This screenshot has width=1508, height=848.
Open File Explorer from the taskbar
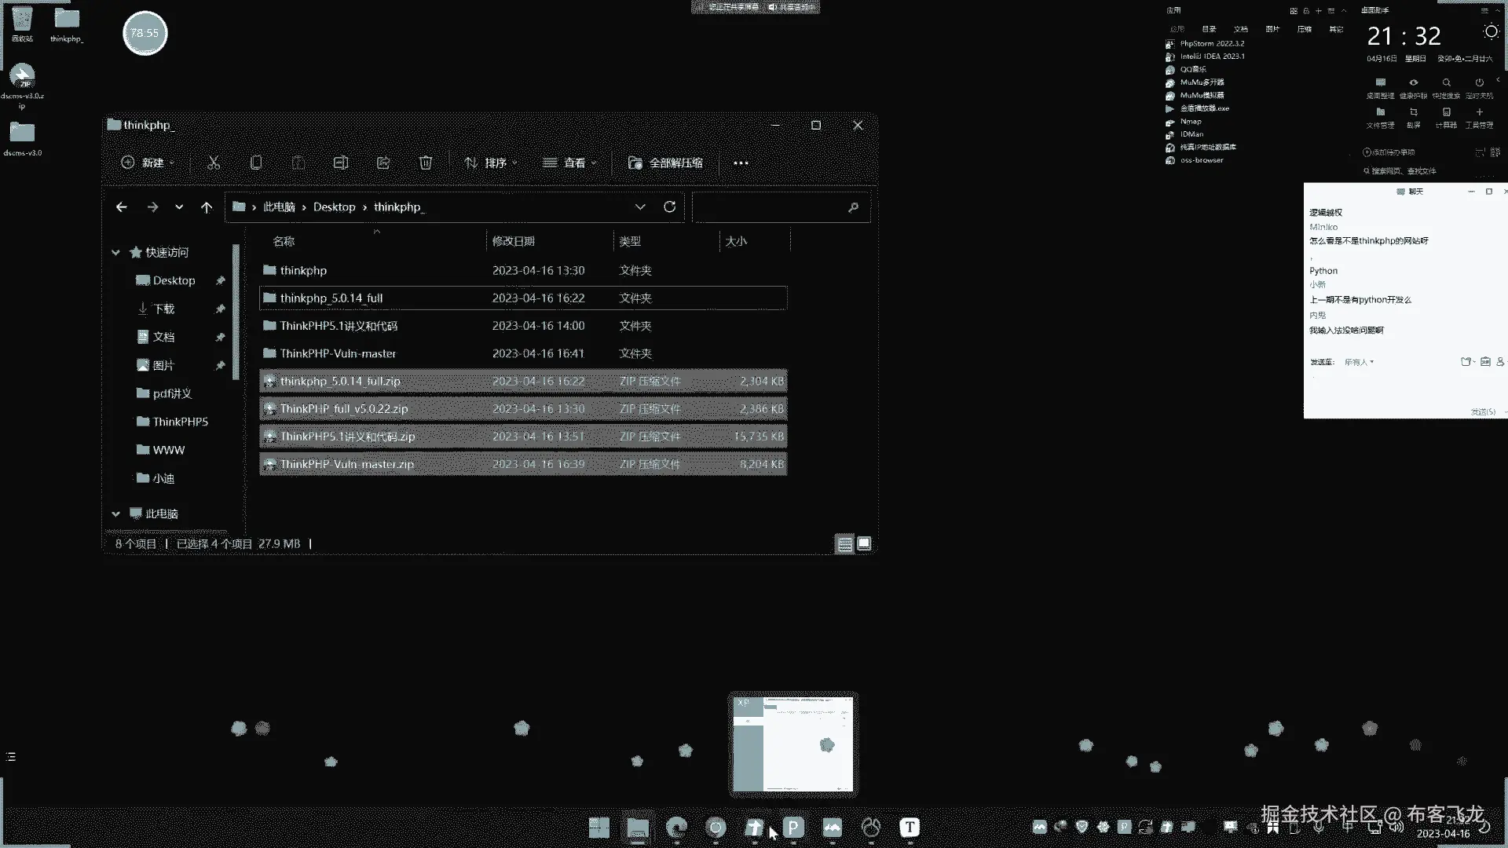coord(637,828)
